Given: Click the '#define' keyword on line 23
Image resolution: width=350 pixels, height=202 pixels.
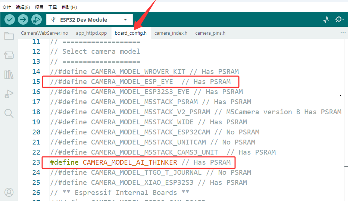Looking at the screenshot, I should 64,162.
